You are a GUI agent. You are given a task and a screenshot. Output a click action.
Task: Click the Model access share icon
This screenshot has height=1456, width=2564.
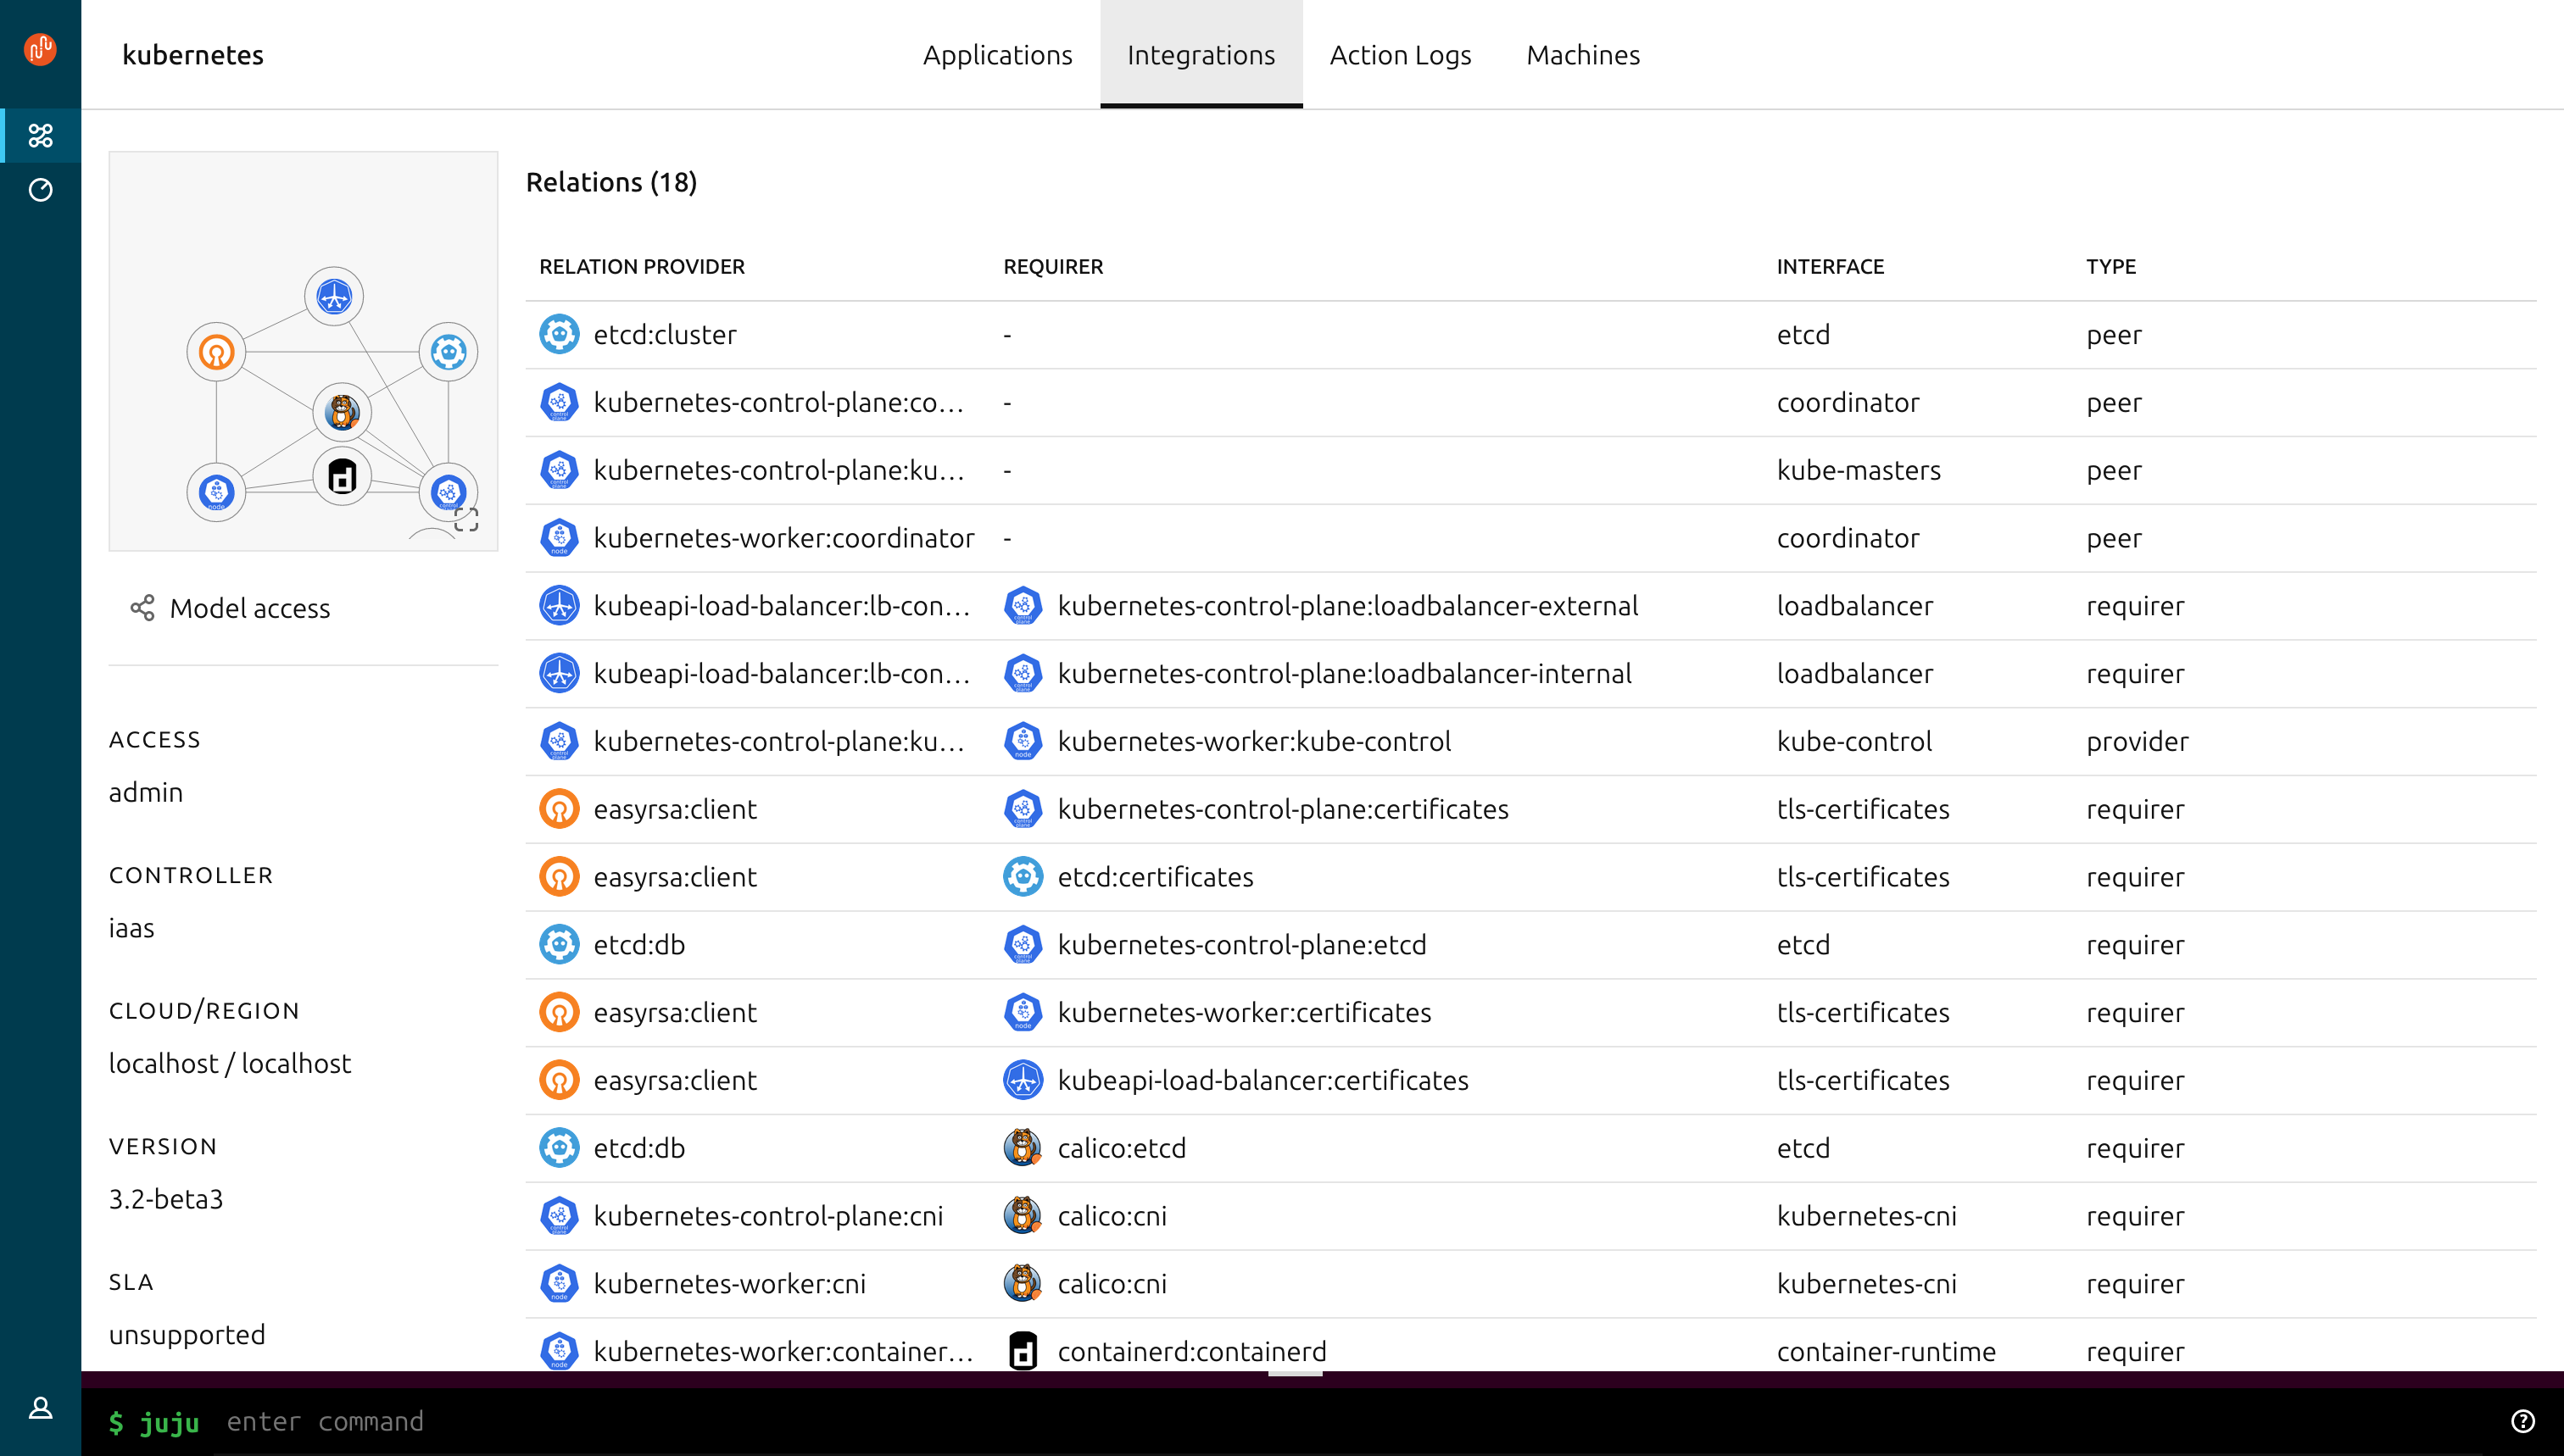click(142, 608)
